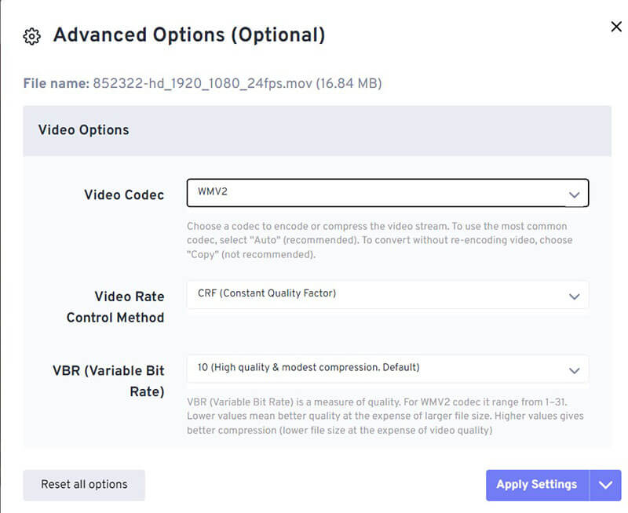Viewport: 628px width, 513px height.
Task: Open the Video Rate Control Method dropdown
Action: [x=388, y=295]
